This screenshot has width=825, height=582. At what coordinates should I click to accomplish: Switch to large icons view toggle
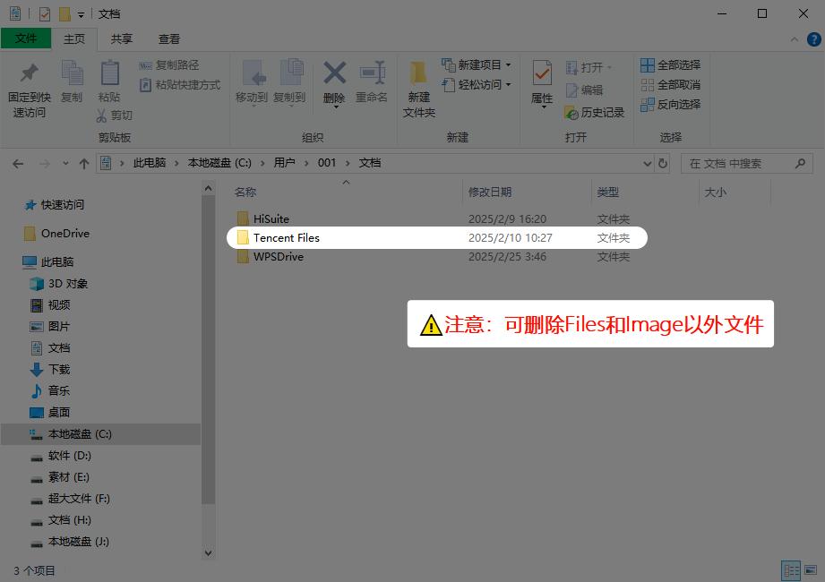810,570
